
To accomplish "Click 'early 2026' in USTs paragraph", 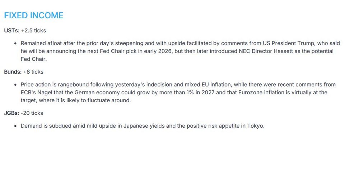I will [158, 51].
